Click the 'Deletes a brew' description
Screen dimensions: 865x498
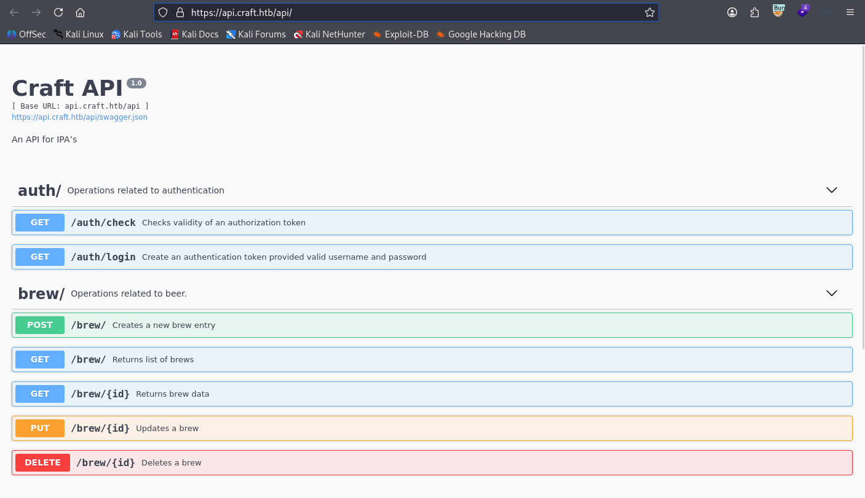(x=172, y=462)
